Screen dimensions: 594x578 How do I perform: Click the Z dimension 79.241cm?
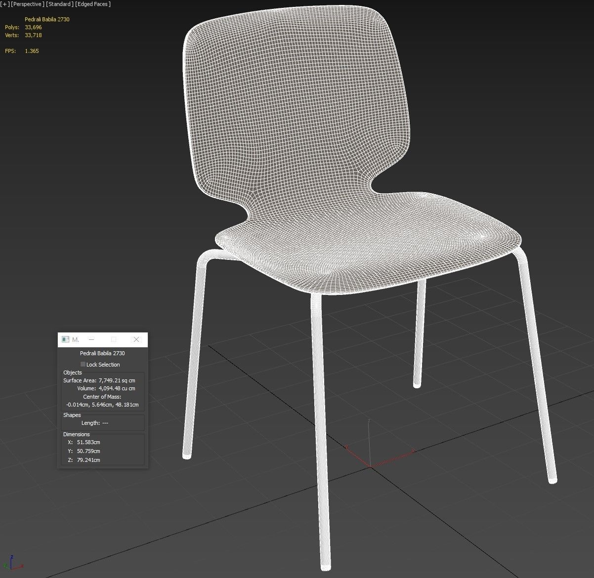88,460
